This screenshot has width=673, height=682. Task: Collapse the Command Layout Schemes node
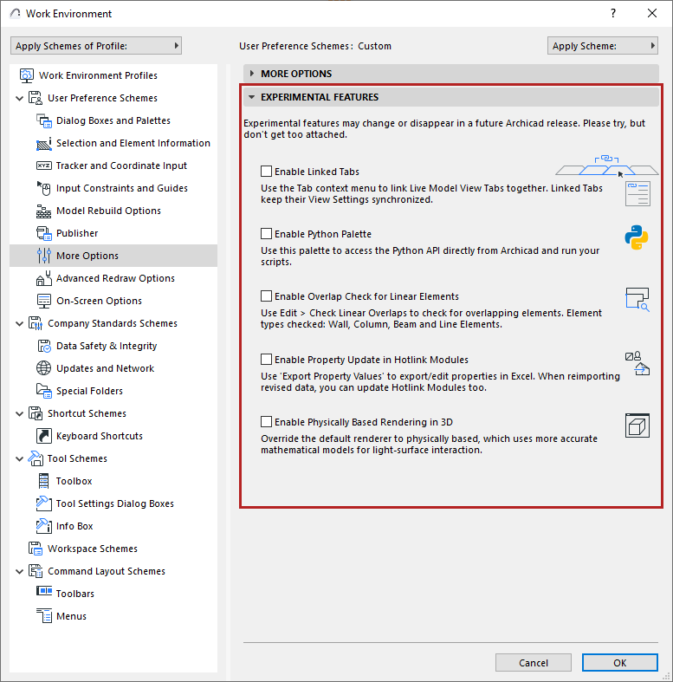click(x=20, y=572)
